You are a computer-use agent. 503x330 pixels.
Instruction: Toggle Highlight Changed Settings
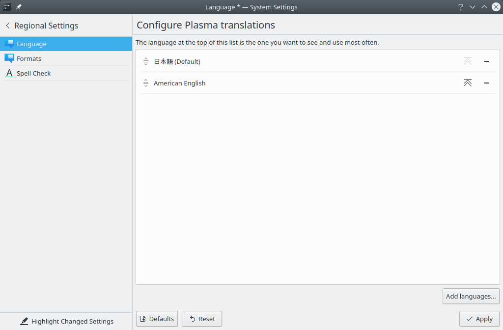tap(66, 321)
